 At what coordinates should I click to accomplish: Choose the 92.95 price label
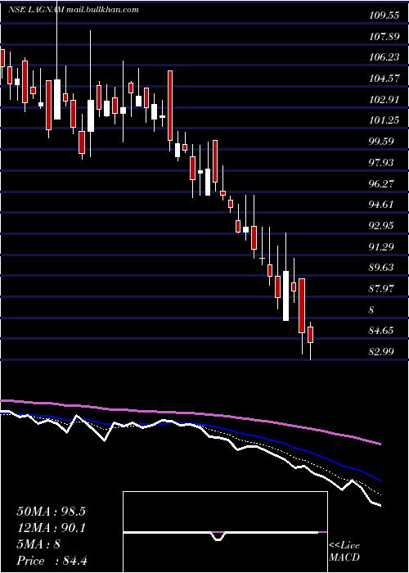coord(381,225)
